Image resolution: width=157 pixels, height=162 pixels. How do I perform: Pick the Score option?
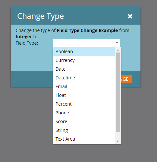(84, 121)
